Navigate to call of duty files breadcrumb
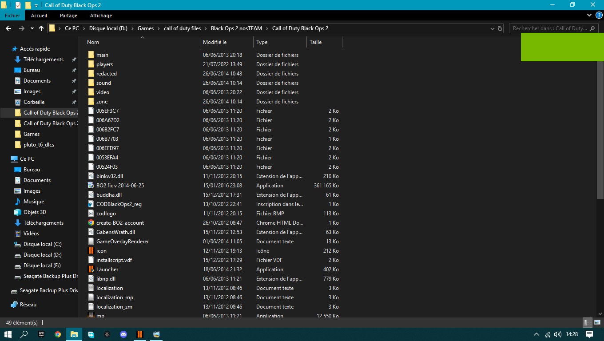604x341 pixels. tap(182, 28)
